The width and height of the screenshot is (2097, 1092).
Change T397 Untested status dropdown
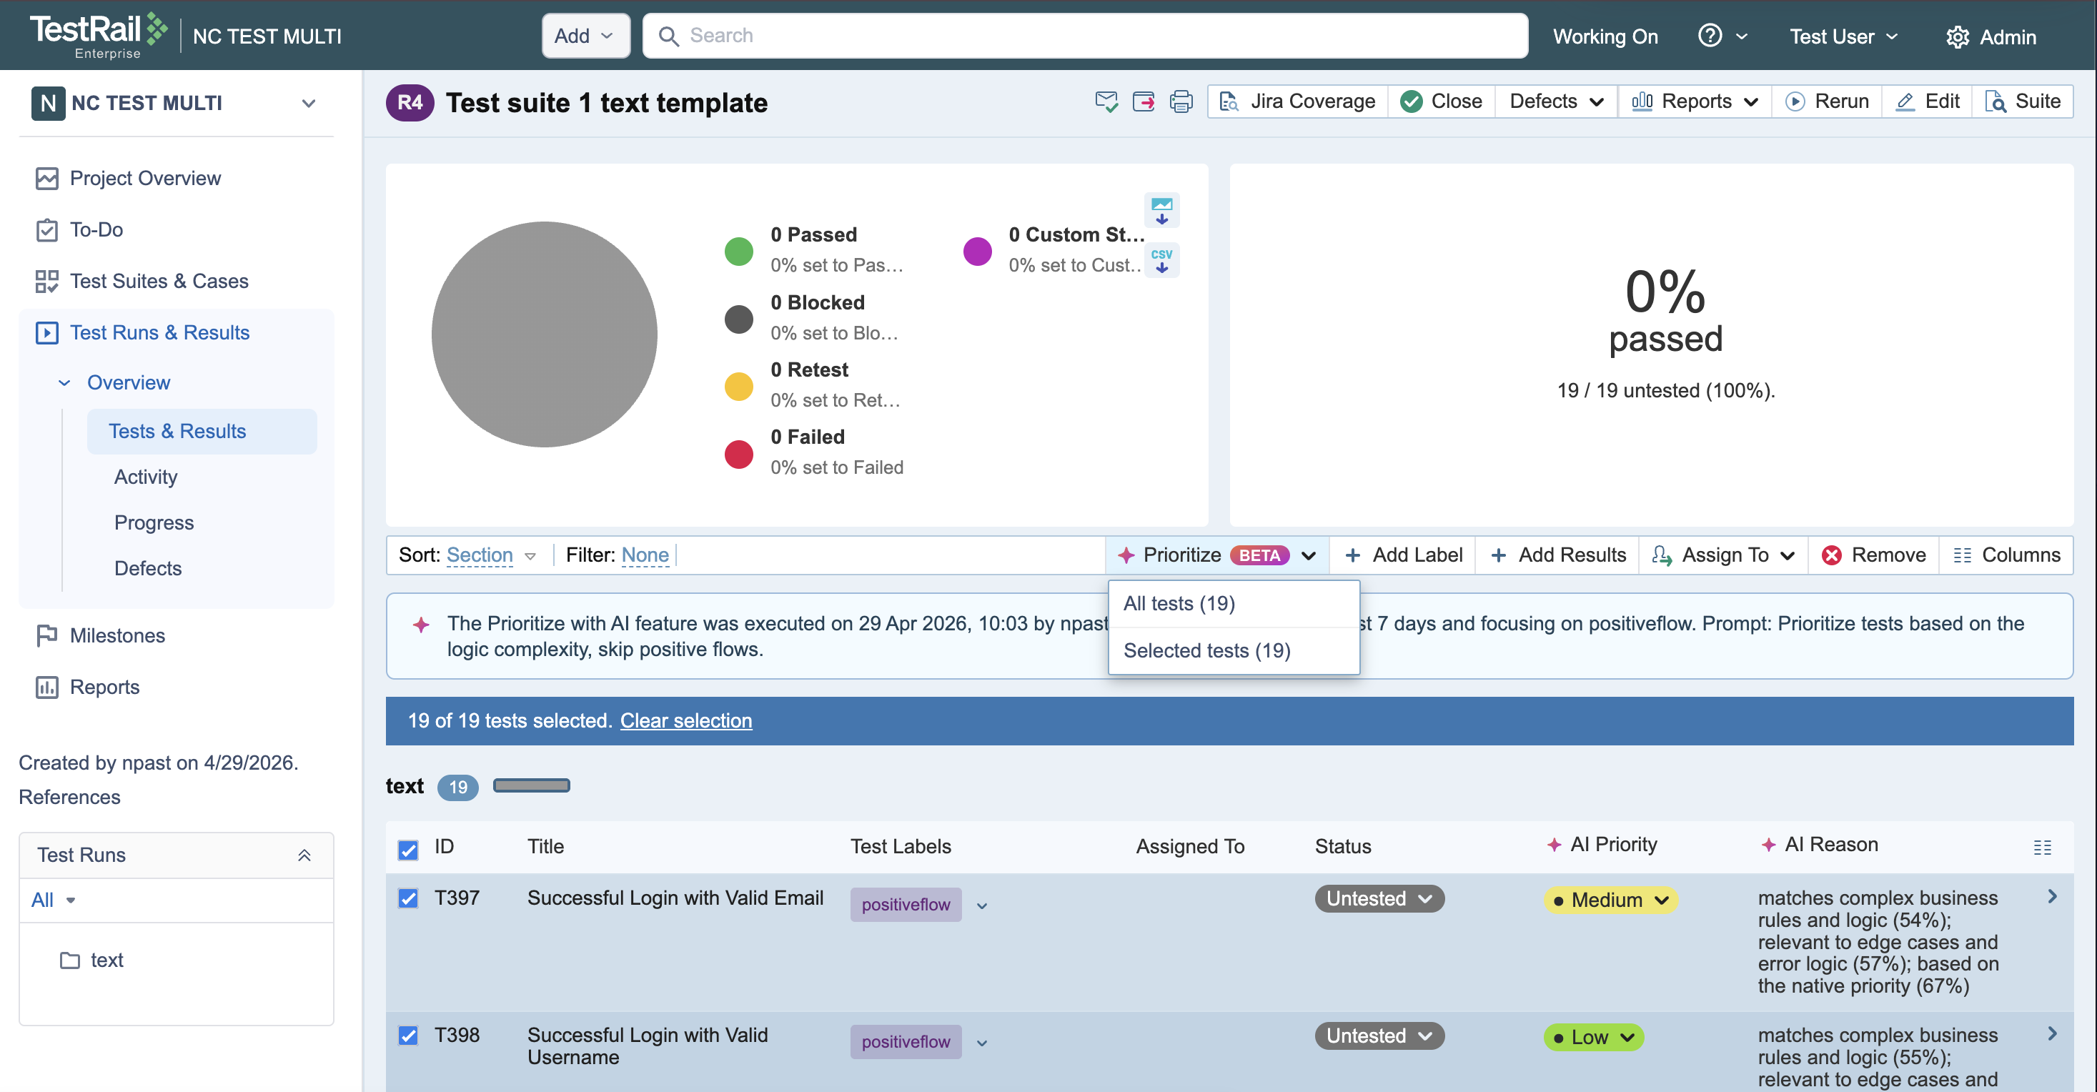[1379, 898]
